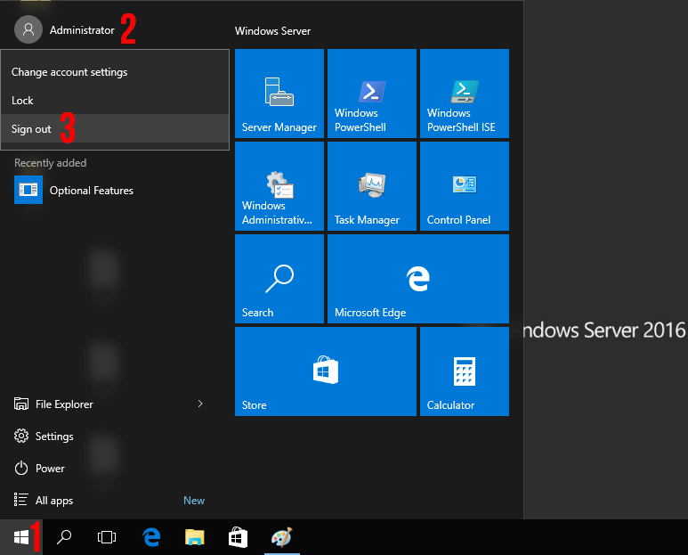This screenshot has height=555, width=688.
Task: Open Task View on the taskbar
Action: point(107,537)
